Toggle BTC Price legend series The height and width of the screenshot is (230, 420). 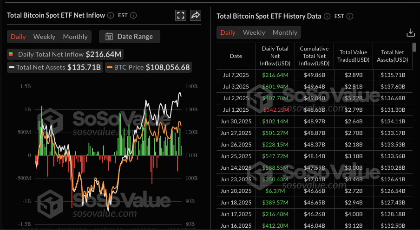(149, 67)
